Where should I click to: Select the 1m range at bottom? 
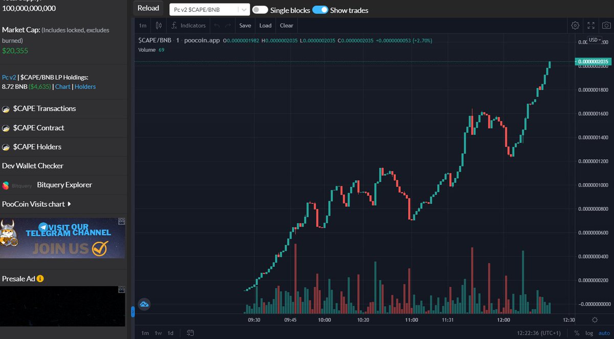[145, 333]
